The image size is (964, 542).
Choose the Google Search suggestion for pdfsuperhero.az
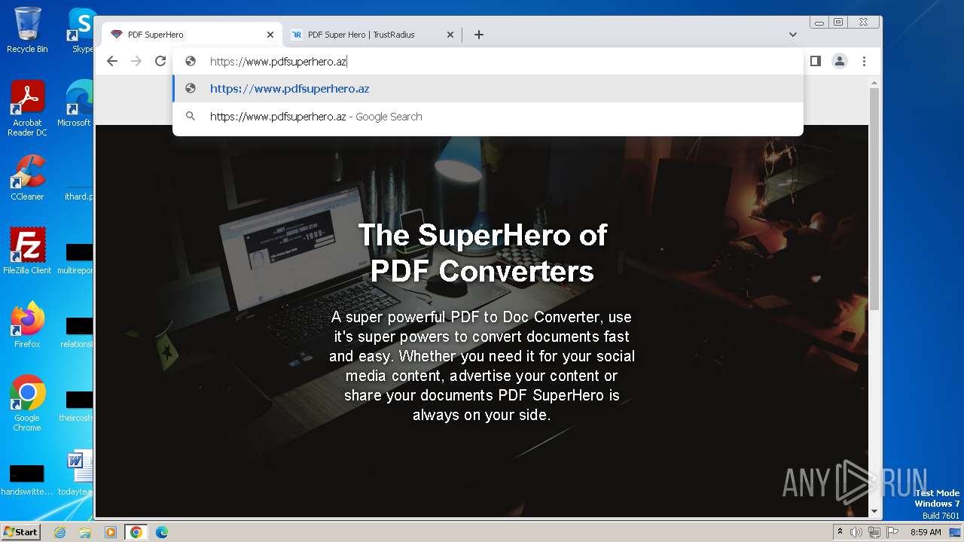point(488,117)
